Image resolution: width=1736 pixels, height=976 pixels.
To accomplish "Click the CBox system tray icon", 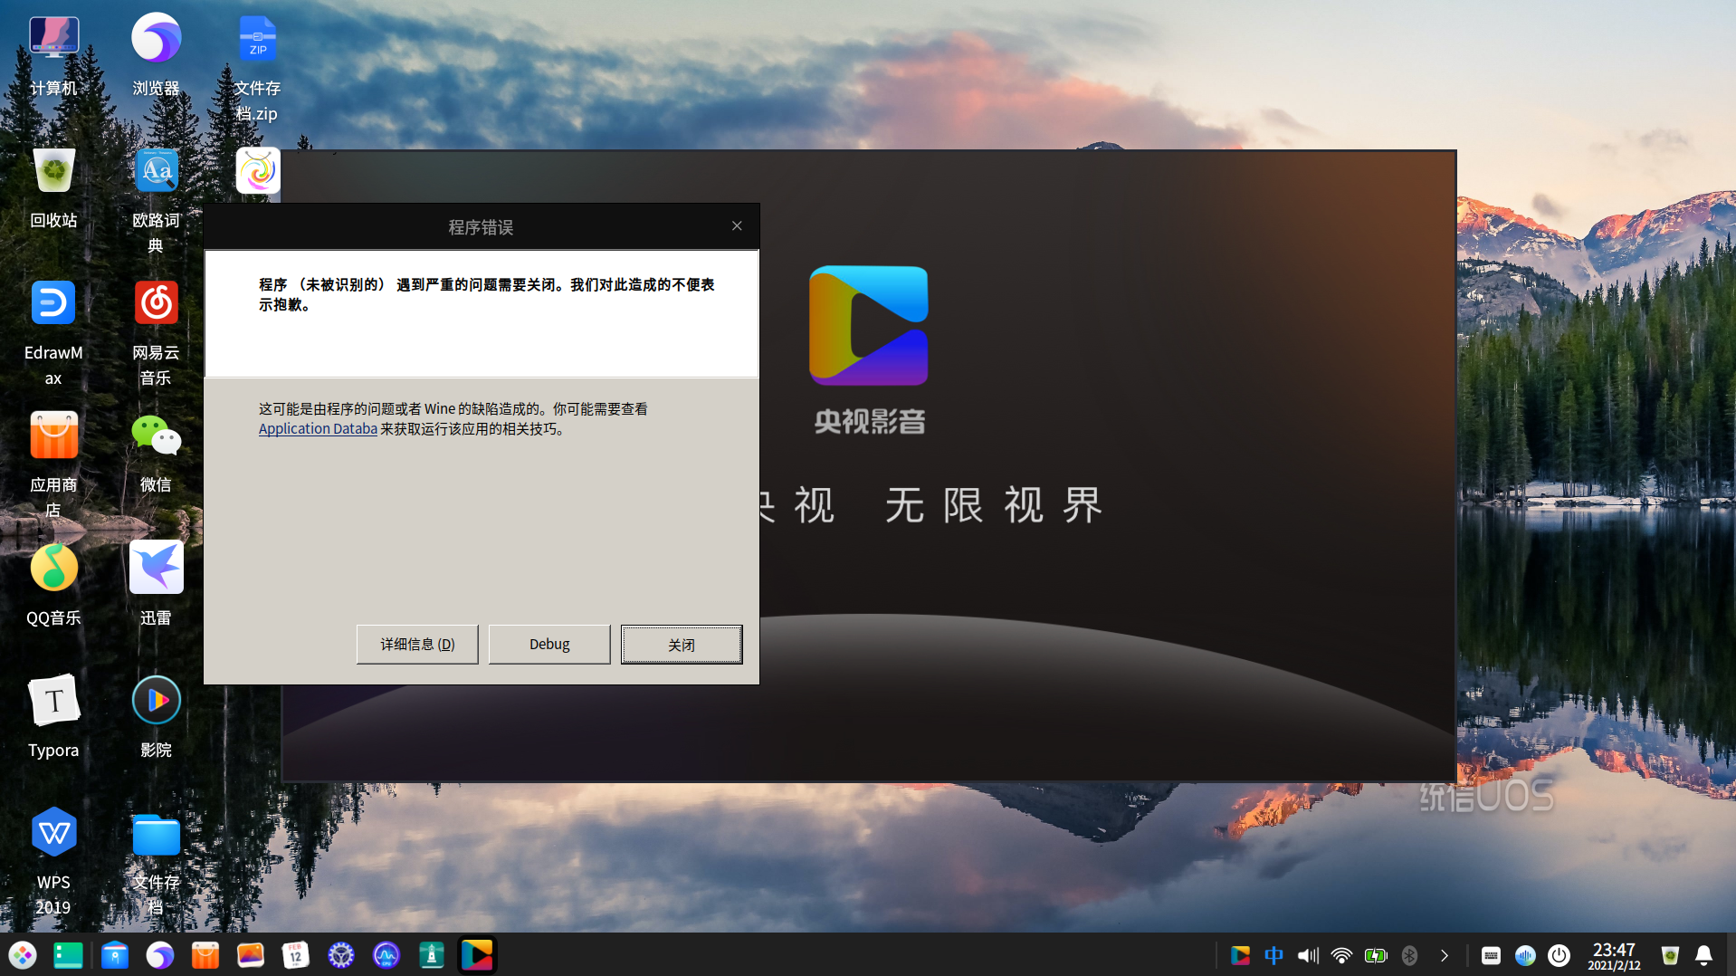I will click(1240, 955).
